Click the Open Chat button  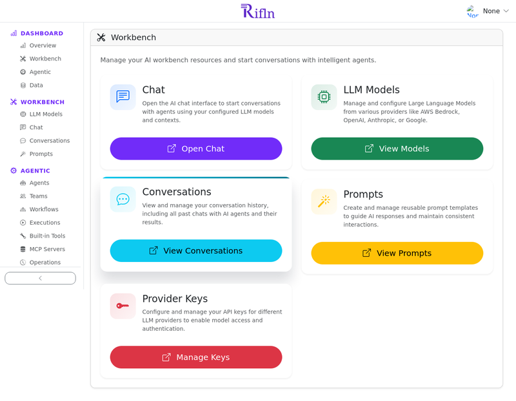(x=196, y=149)
